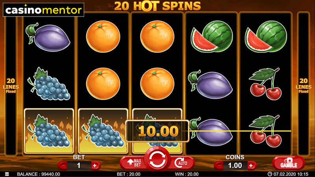315x177 pixels.
Task: Lower the coins value with the minus button
Action: [219, 166]
